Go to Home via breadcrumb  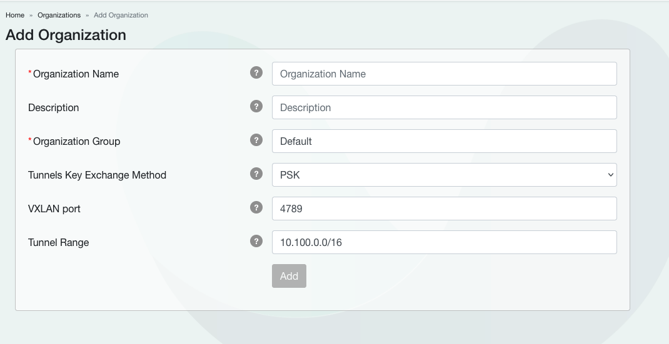15,15
